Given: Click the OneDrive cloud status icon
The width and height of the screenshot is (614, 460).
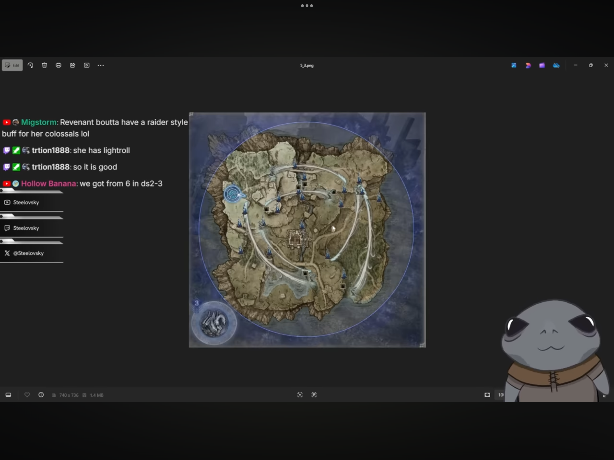Looking at the screenshot, I should pyautogui.click(x=556, y=65).
